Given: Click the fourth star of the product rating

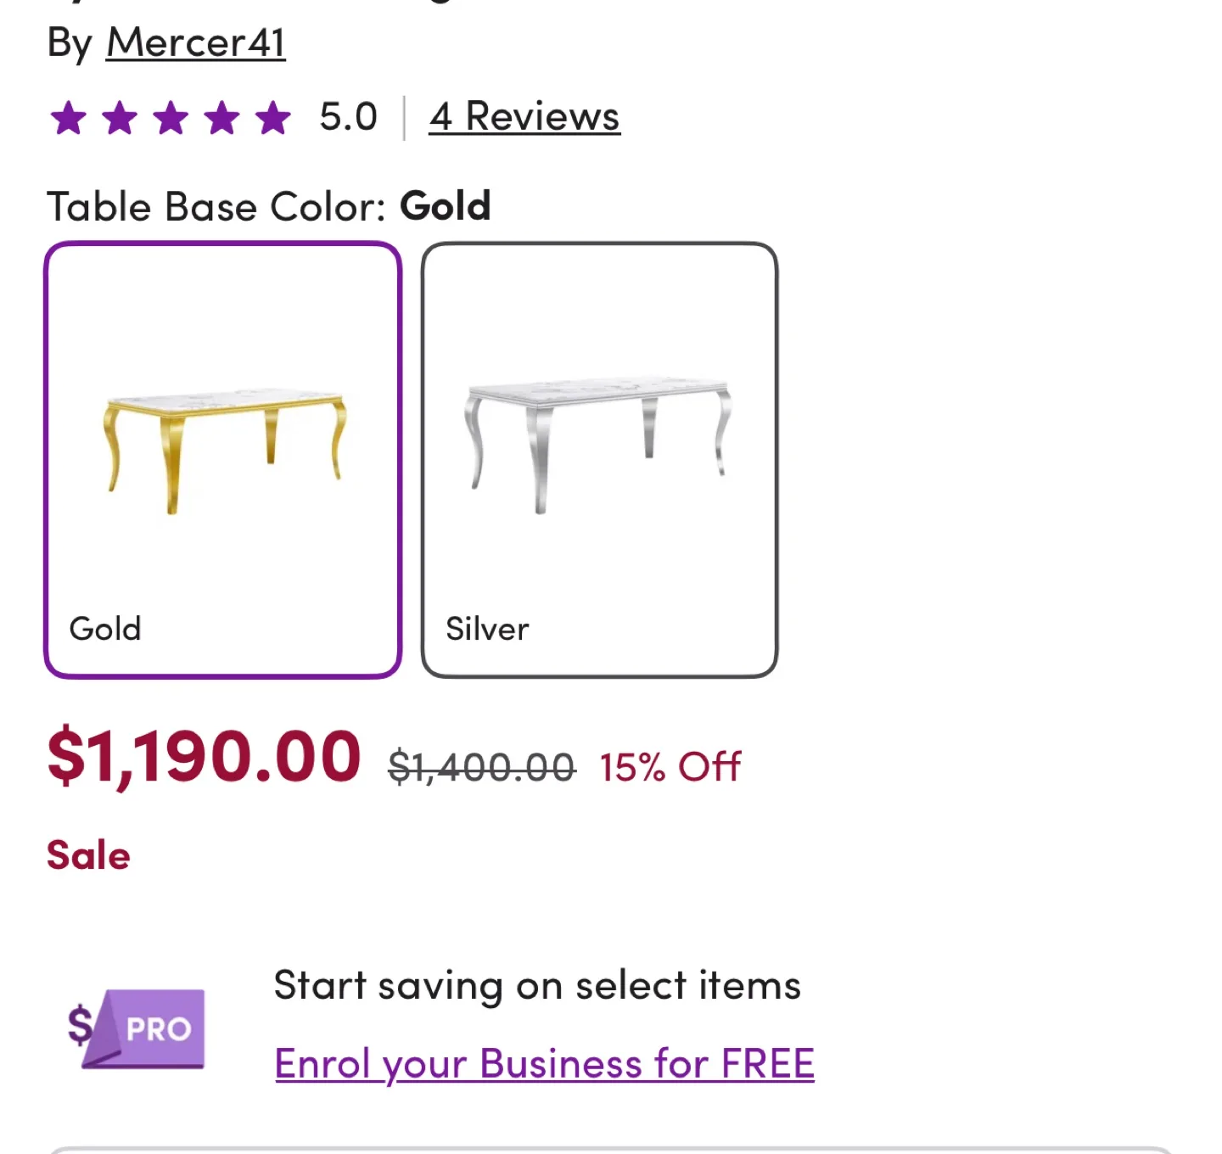Looking at the screenshot, I should click(x=221, y=118).
